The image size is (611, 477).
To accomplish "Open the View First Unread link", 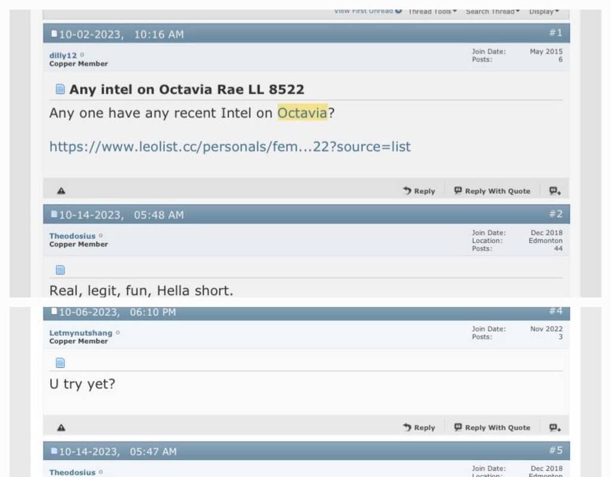I will 367,11.
